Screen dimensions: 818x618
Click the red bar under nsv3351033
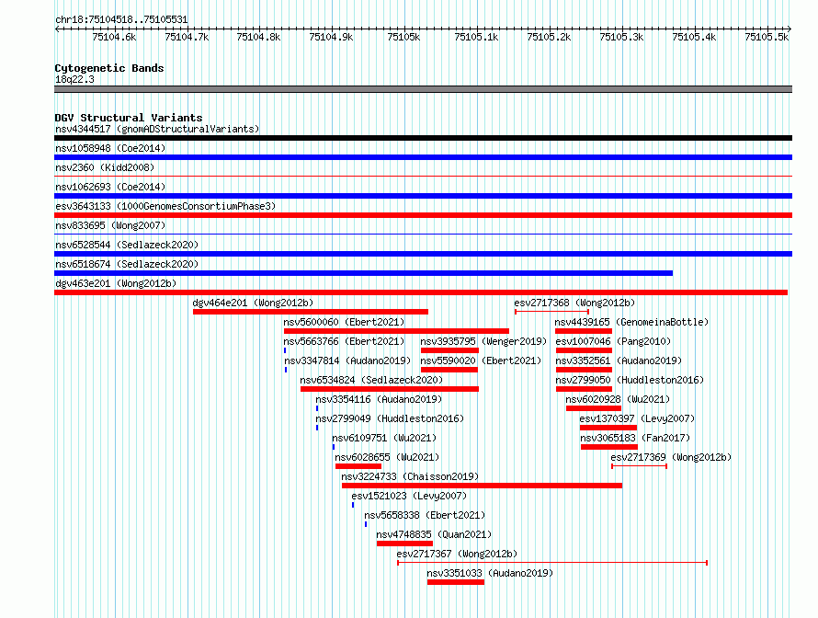coord(456,582)
